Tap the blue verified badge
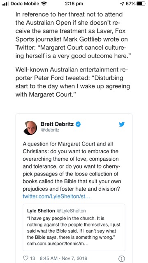 (78, 124)
